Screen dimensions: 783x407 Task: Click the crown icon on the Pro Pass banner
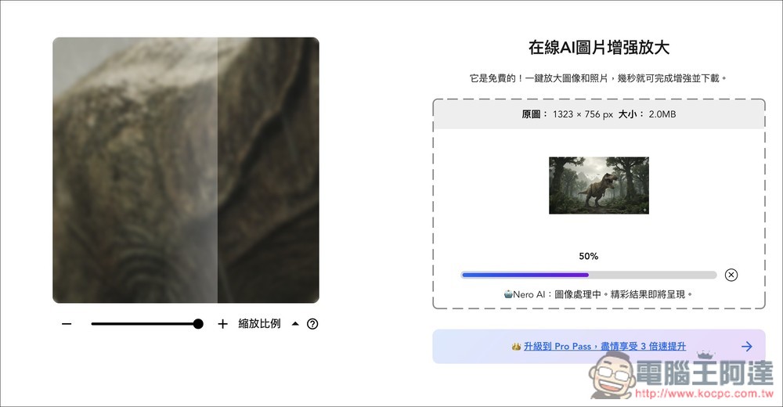click(516, 347)
